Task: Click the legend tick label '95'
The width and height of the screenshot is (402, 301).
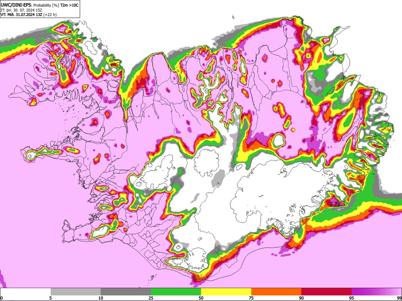Action: click(352, 298)
